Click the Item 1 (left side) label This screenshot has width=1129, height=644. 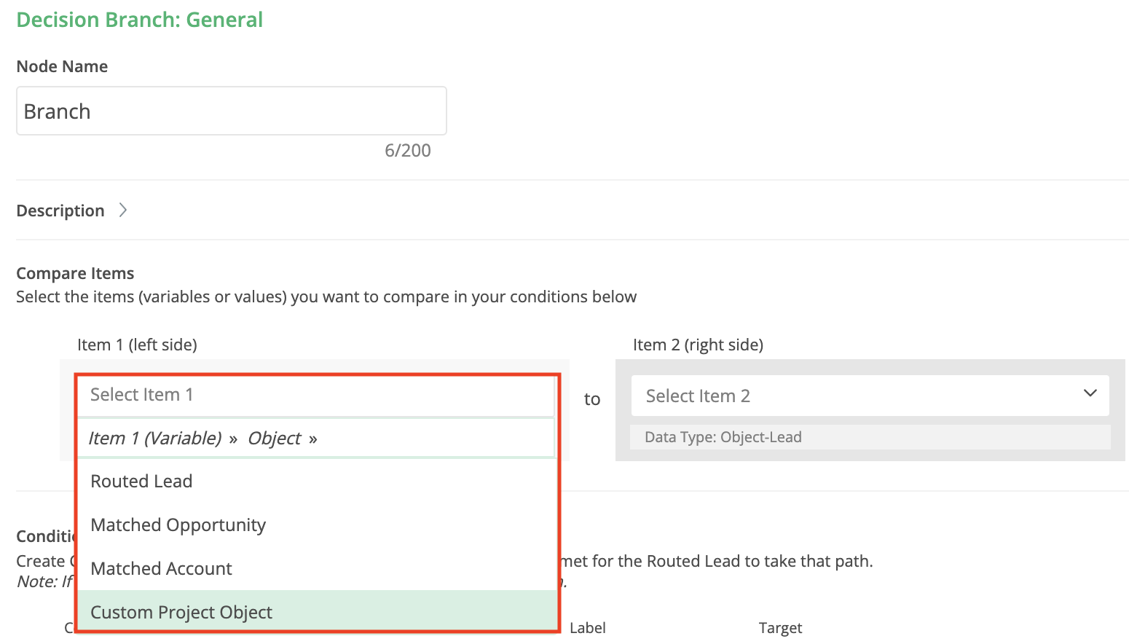137,345
